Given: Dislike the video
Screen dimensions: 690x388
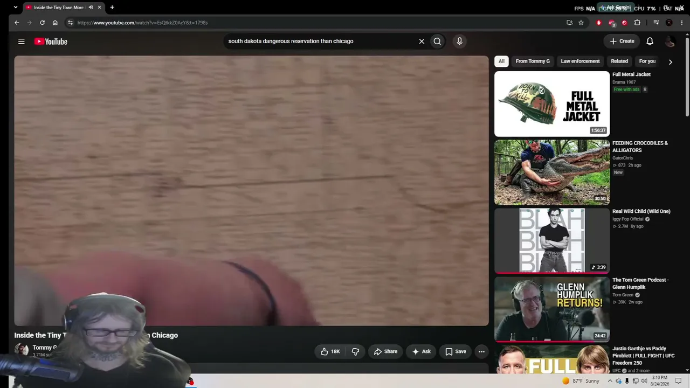Looking at the screenshot, I should pyautogui.click(x=355, y=351).
